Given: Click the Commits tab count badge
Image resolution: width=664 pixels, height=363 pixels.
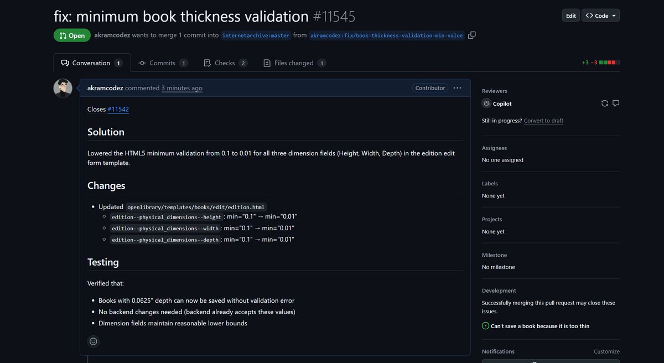Looking at the screenshot, I should [x=183, y=63].
